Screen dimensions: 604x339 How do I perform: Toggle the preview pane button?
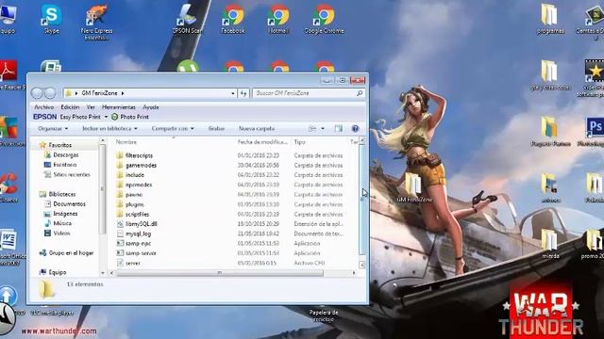coord(338,128)
